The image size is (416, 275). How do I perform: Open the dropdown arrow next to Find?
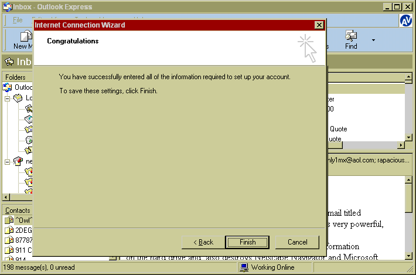point(373,40)
